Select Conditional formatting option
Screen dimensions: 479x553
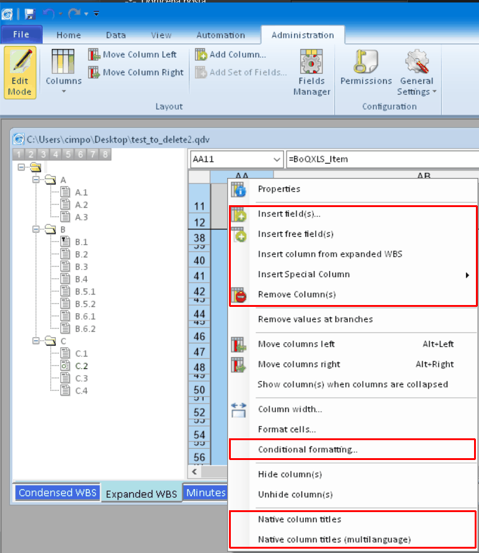pos(308,449)
